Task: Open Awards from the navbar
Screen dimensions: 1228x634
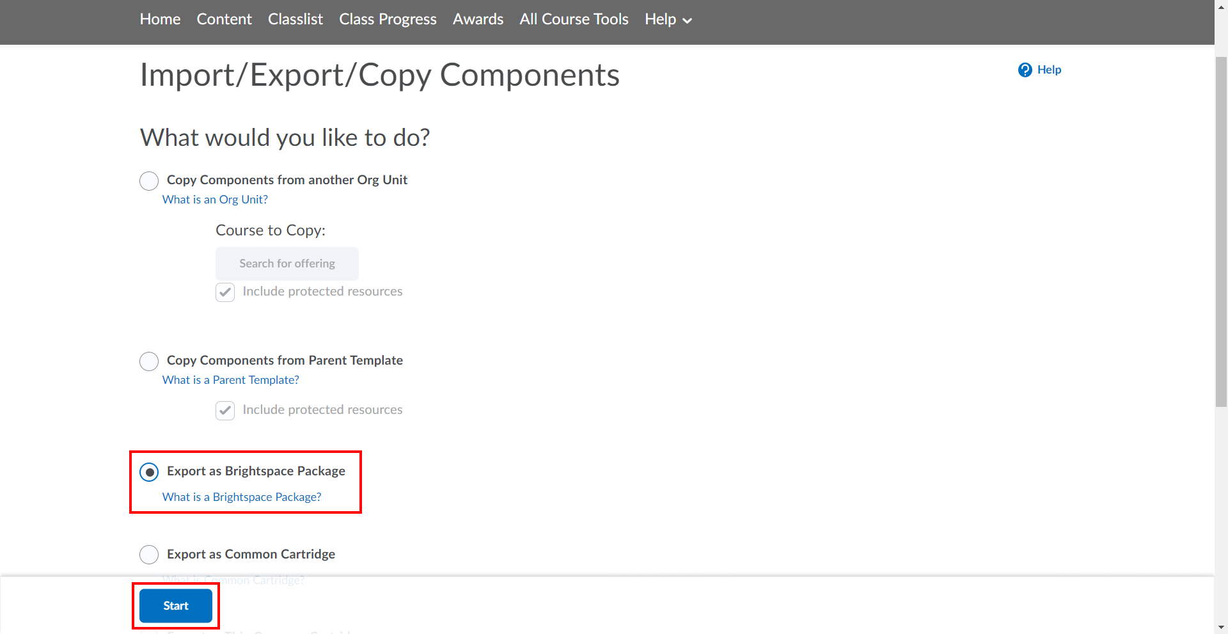Action: [x=478, y=19]
